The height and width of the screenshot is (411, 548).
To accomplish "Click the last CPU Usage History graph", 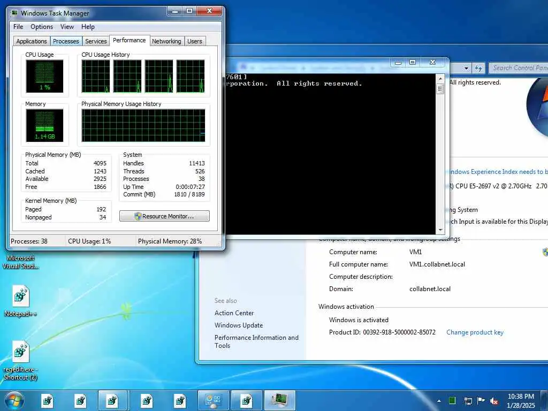I will [191, 76].
